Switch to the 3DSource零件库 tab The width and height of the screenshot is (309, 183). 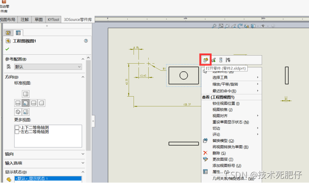click(x=78, y=20)
